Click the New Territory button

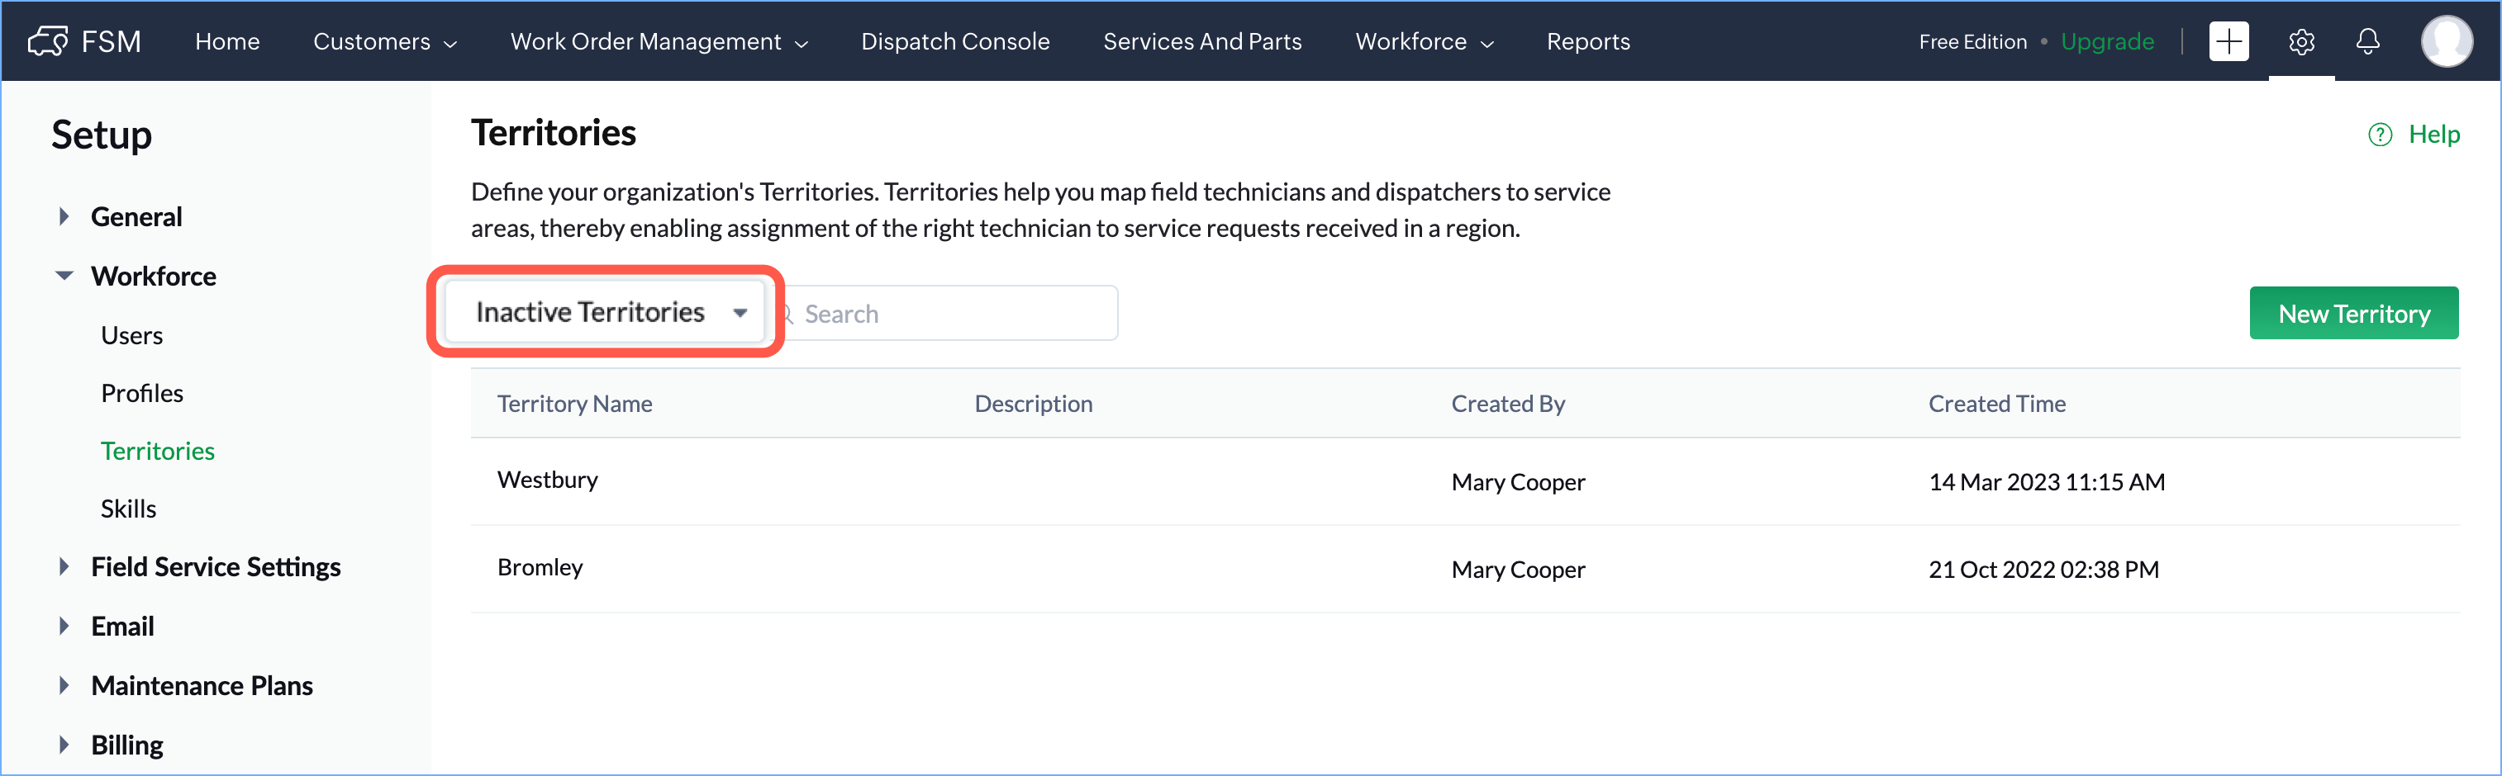pyautogui.click(x=2352, y=314)
